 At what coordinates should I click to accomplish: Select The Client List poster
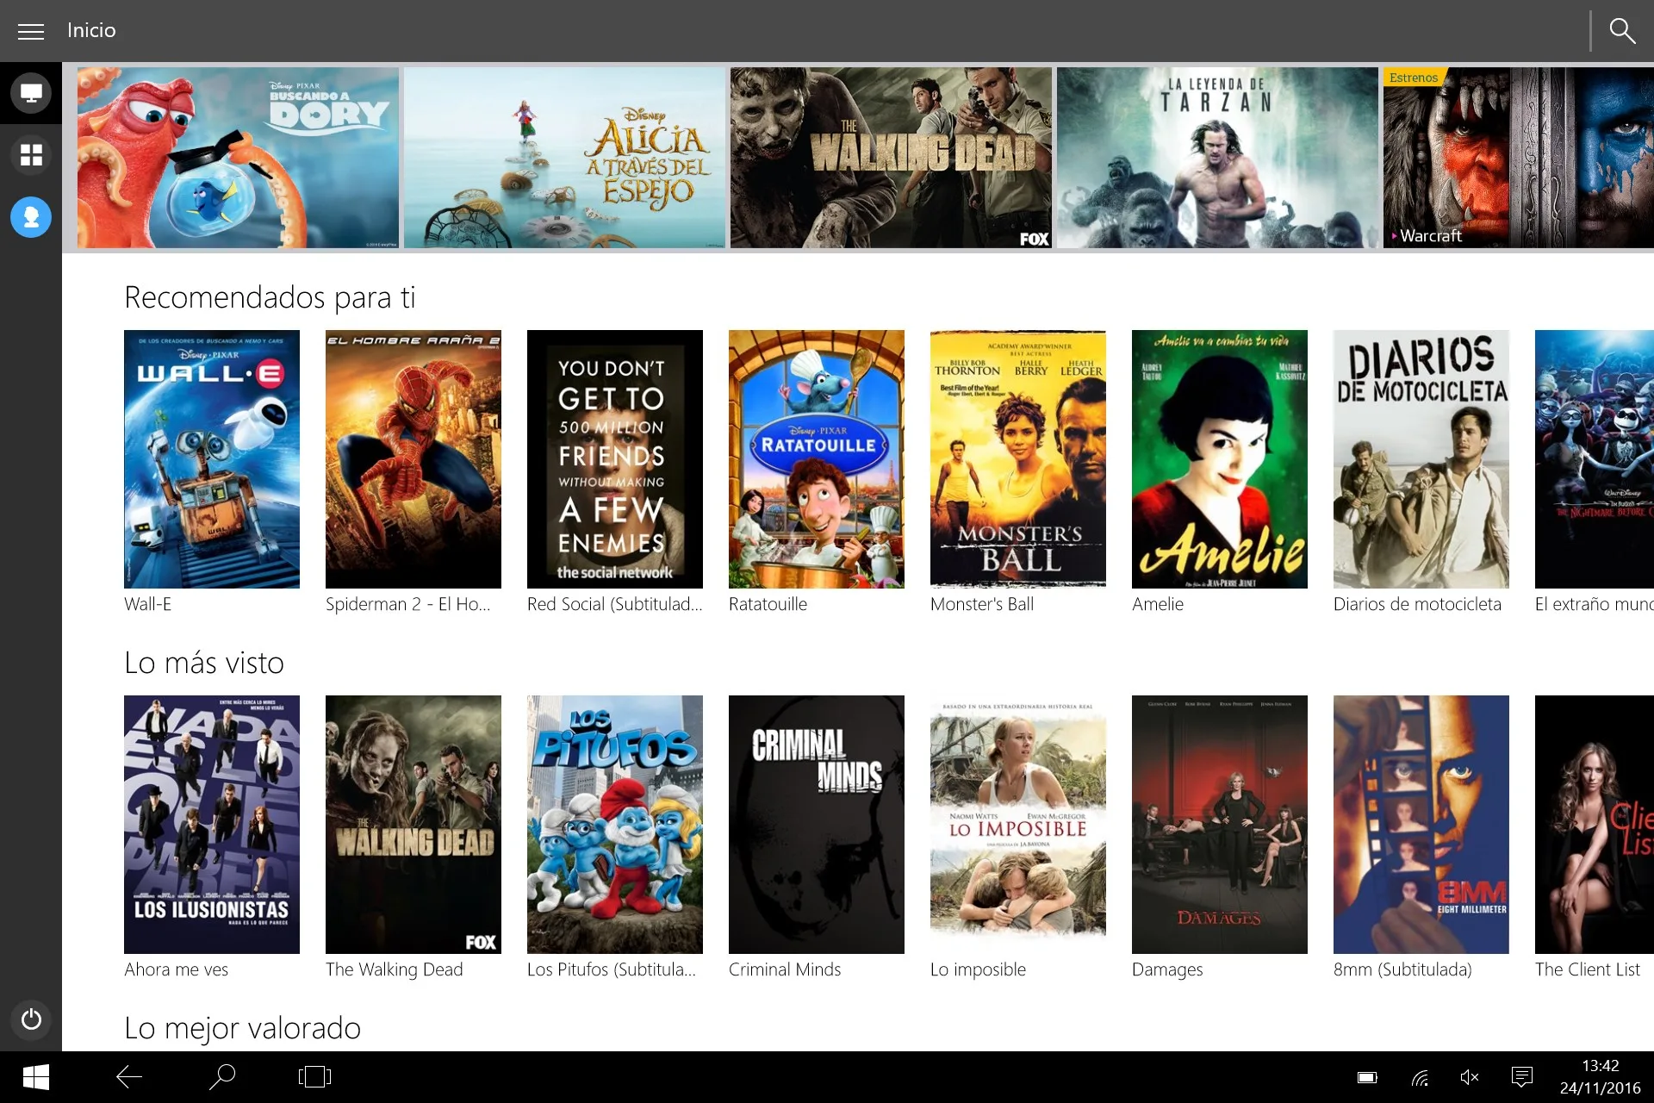coord(1595,825)
